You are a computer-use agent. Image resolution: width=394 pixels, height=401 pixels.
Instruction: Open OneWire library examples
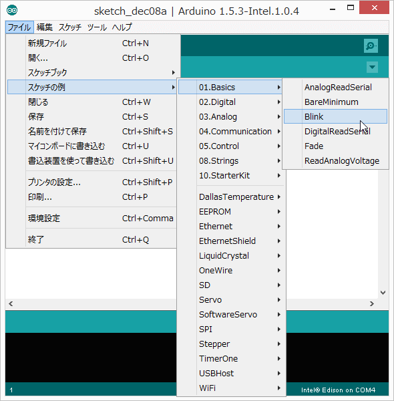click(x=231, y=270)
